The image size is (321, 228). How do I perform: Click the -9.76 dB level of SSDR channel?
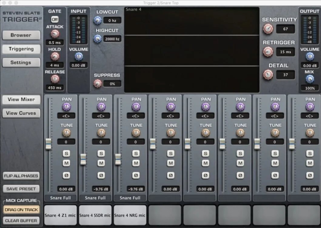click(101, 189)
